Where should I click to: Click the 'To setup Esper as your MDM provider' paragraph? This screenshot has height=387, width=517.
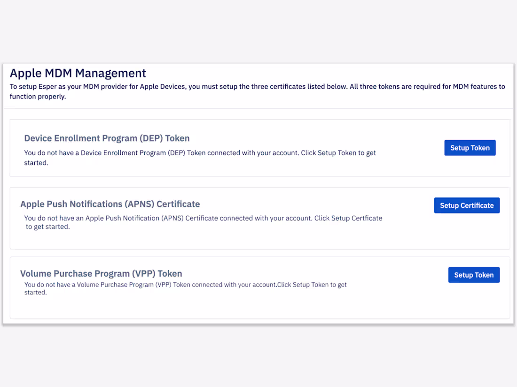point(257,91)
